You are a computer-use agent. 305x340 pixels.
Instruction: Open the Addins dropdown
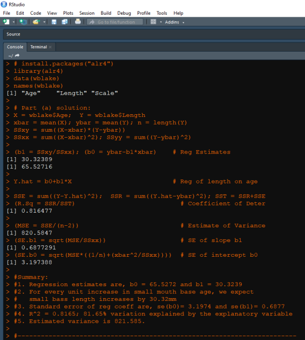[174, 22]
